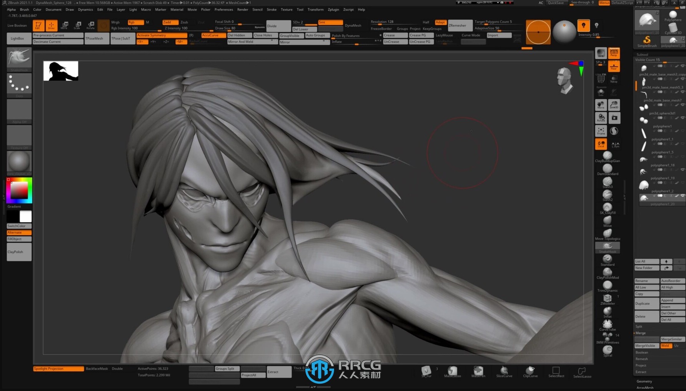
Task: Adjust the Draw Size slider
Action: click(x=240, y=28)
